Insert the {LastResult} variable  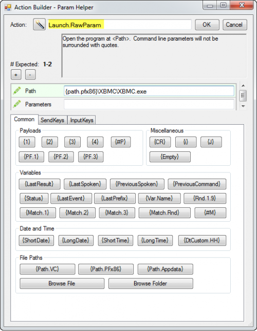[x=40, y=184]
